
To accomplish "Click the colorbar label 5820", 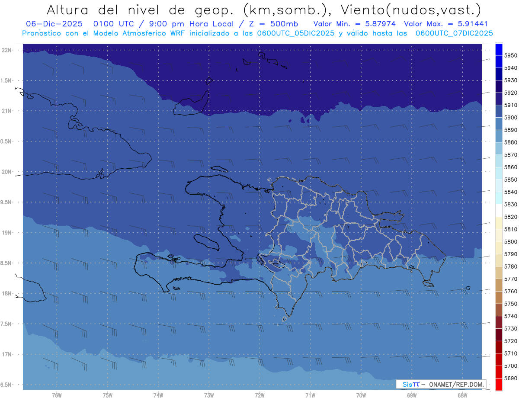I will pos(511,217).
